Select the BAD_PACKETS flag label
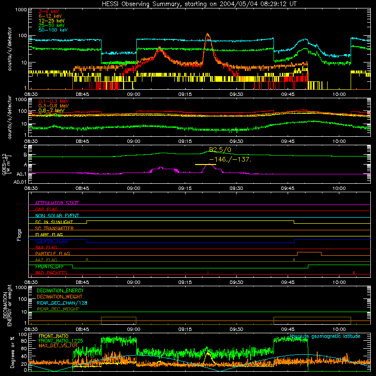This screenshot has width=376, height=376. pyautogui.click(x=51, y=273)
